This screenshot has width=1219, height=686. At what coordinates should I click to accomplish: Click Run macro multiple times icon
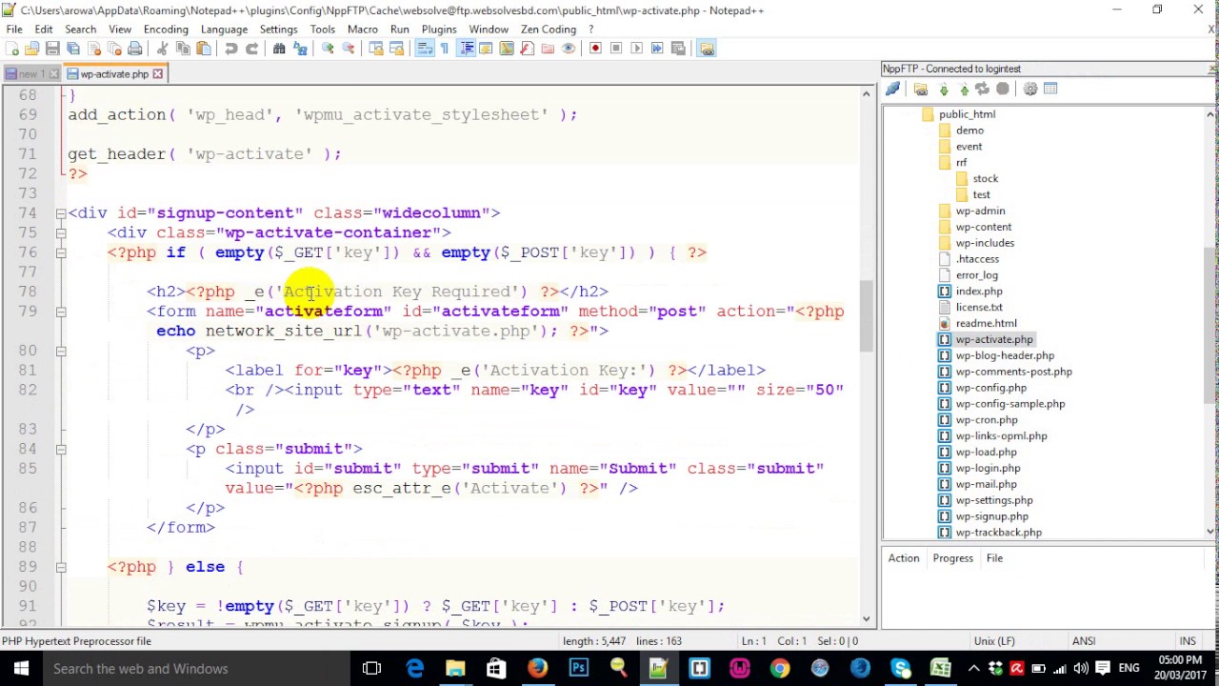click(657, 49)
